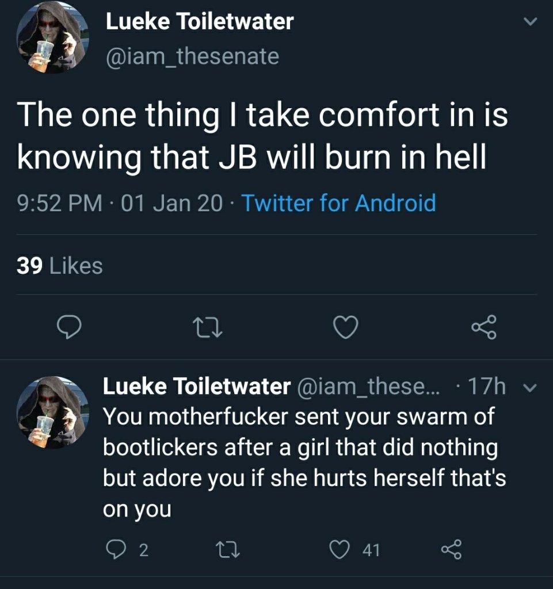View the 39 Likes list
Screen dimensions: 553x589
point(60,266)
